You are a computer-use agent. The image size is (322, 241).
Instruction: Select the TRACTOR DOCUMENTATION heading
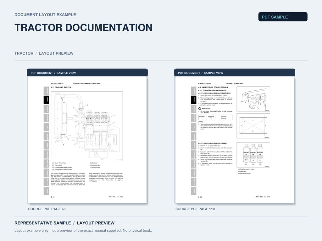point(83,28)
